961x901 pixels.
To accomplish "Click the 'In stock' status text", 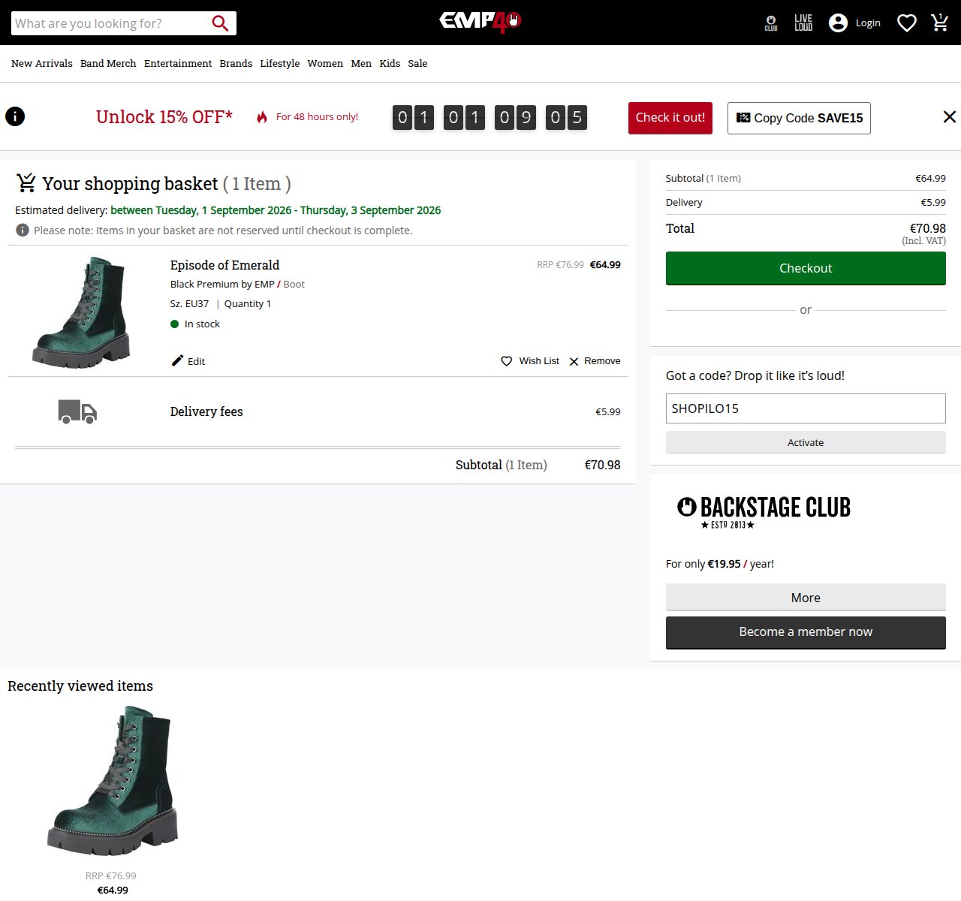I will coord(202,324).
